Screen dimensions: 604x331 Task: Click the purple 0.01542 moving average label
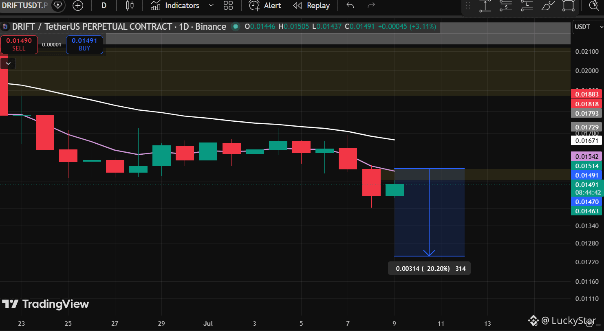tap(586, 157)
